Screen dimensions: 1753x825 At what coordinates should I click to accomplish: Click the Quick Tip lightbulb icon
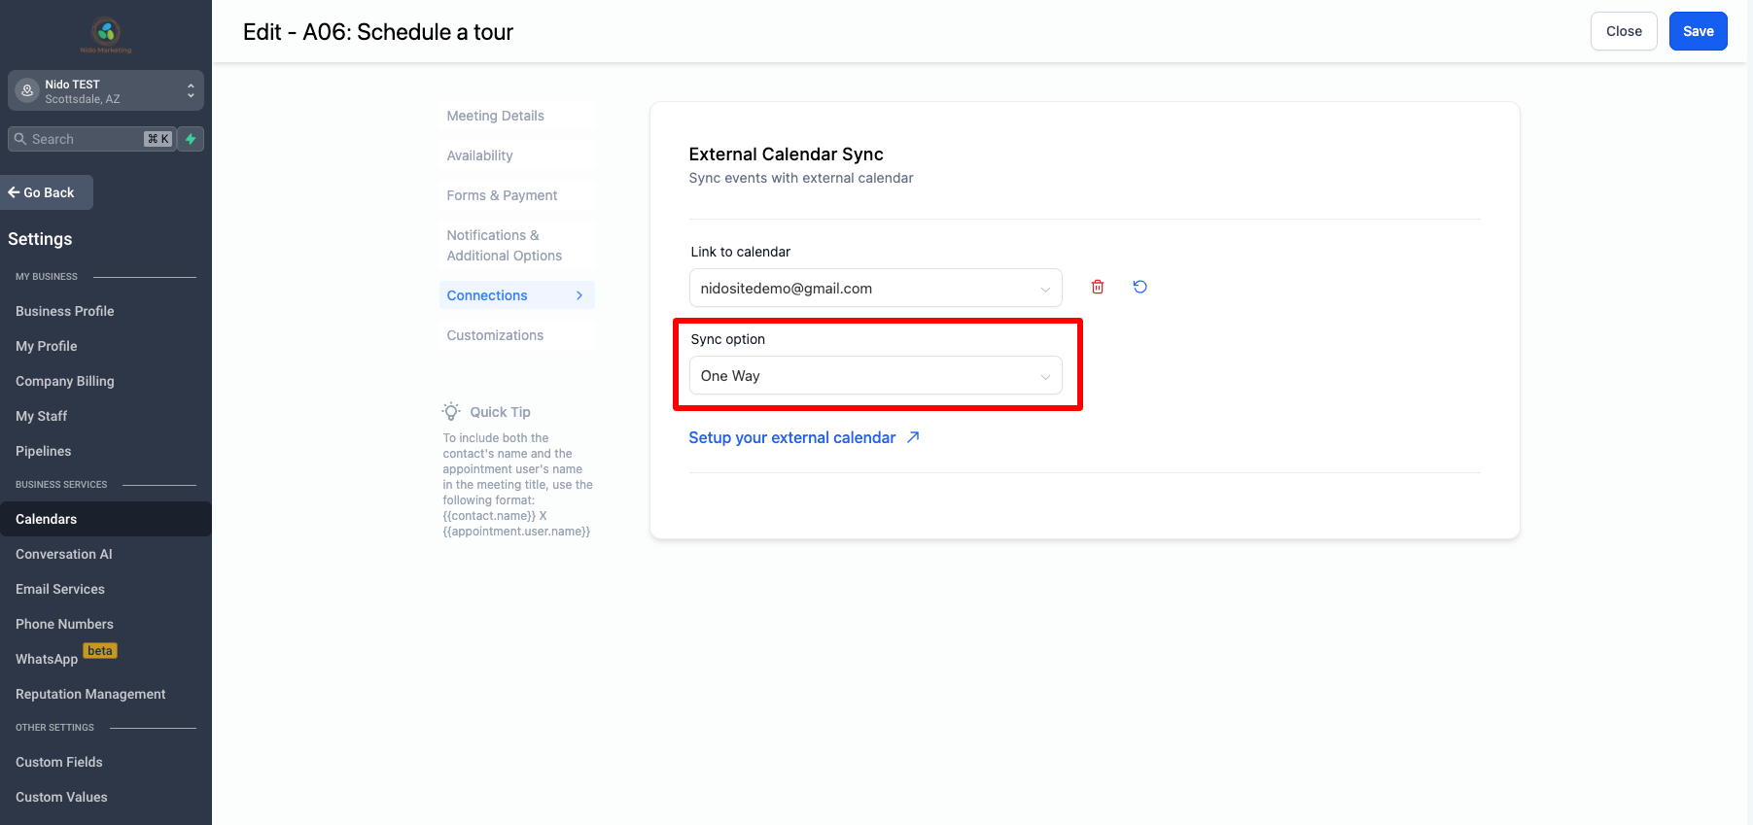coord(451,411)
